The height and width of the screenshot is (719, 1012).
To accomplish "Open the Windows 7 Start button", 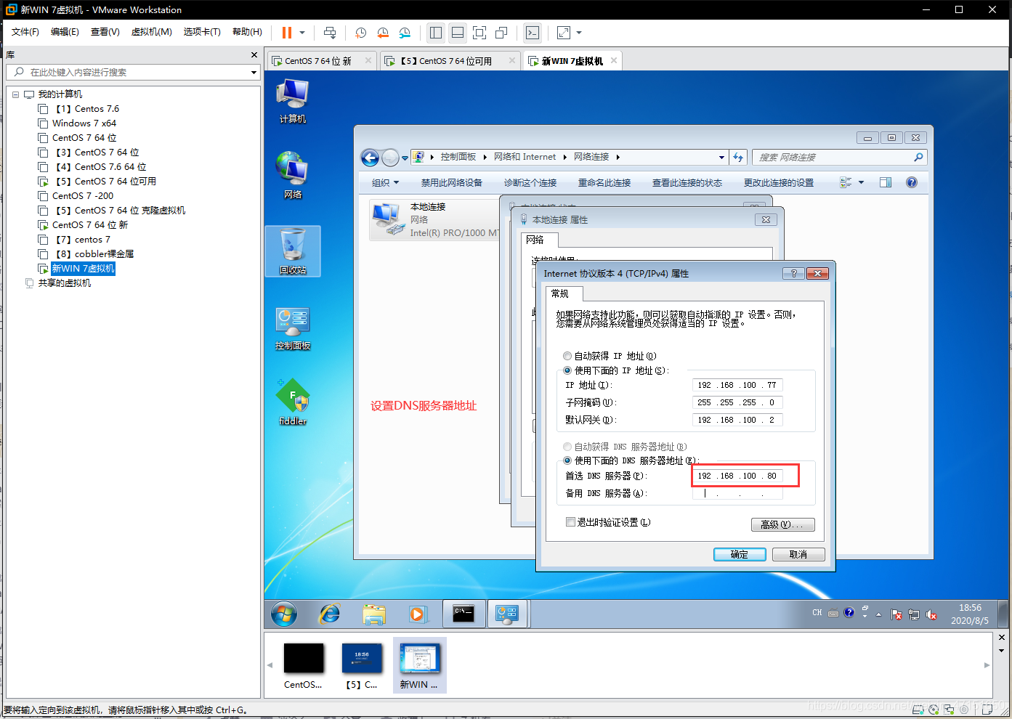I will [x=284, y=614].
